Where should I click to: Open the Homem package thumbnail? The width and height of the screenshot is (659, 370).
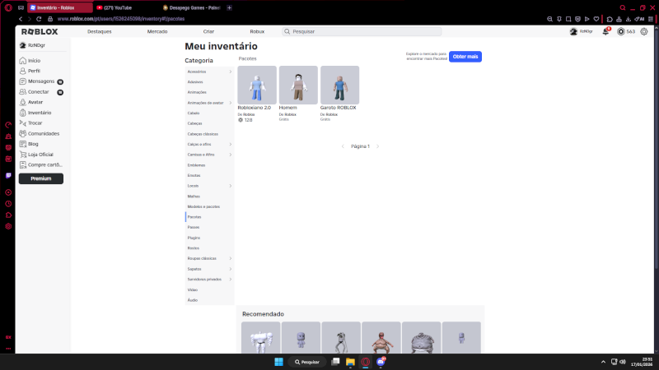[298, 86]
